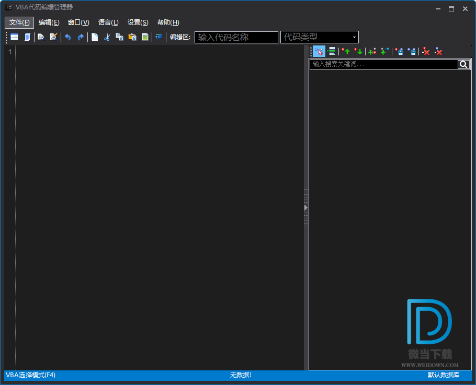Redo the edit with the forward blue arrow
476x385 pixels.
(81, 37)
